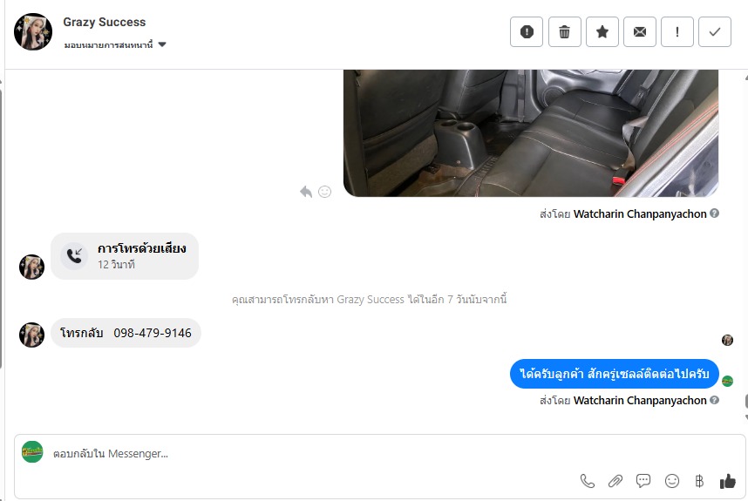Image resolution: width=748 pixels, height=501 pixels.
Task: Delete conversation using the trash icon
Action: [564, 32]
